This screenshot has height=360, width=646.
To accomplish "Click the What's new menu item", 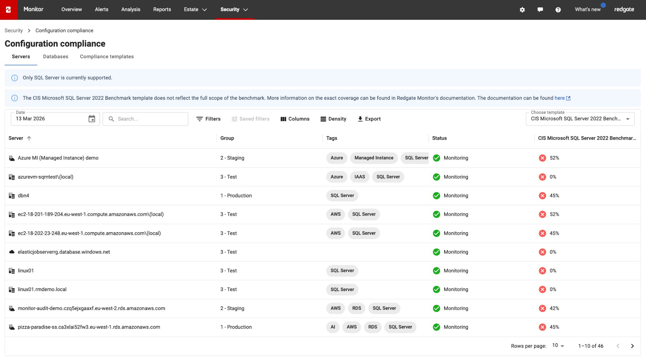I will 587,9.
